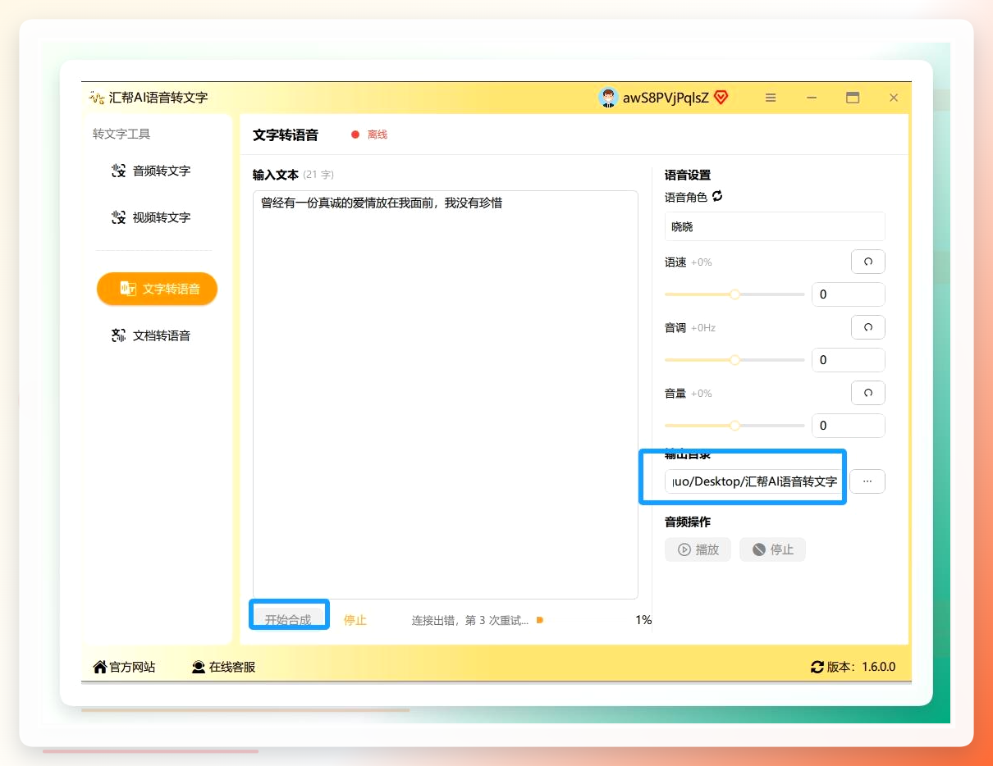
Task: Click inside the input text area
Action: click(x=446, y=394)
